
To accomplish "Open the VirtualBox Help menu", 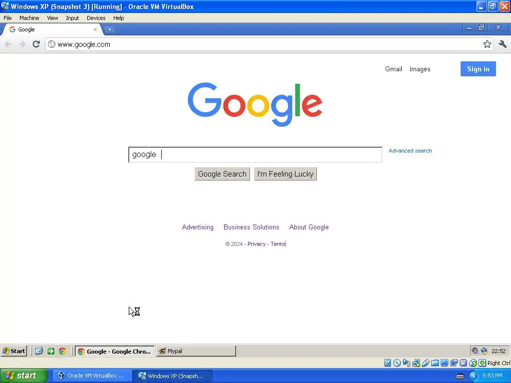I will [x=119, y=18].
